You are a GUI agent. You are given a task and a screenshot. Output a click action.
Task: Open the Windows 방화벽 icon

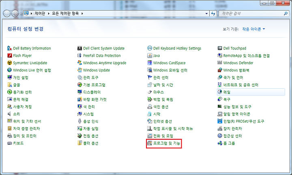click(220, 70)
